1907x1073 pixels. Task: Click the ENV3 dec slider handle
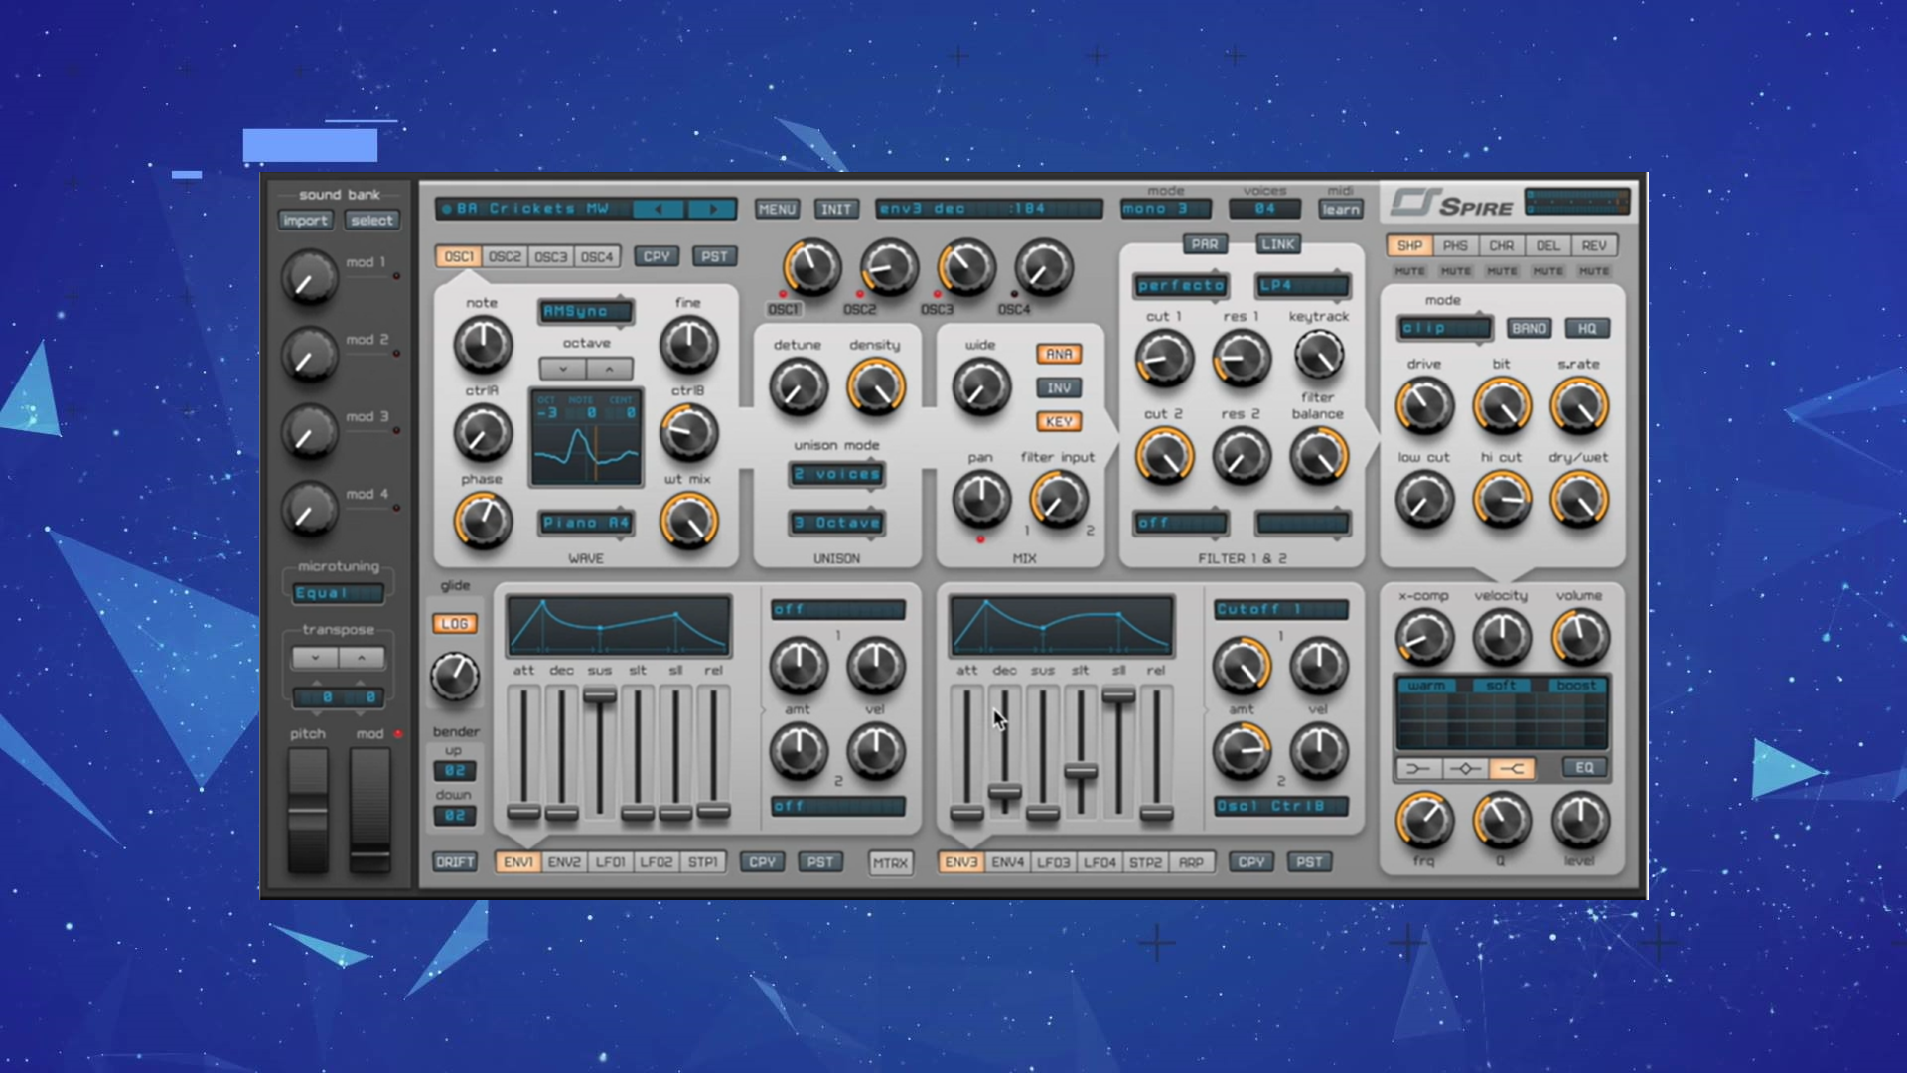point(1004,792)
